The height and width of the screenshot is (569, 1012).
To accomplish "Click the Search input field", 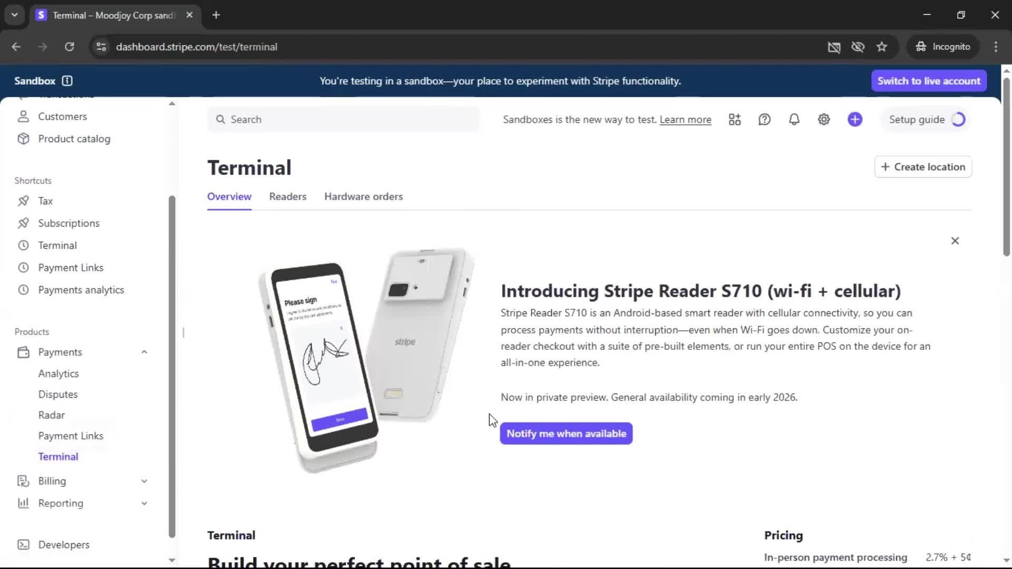I will (x=343, y=120).
